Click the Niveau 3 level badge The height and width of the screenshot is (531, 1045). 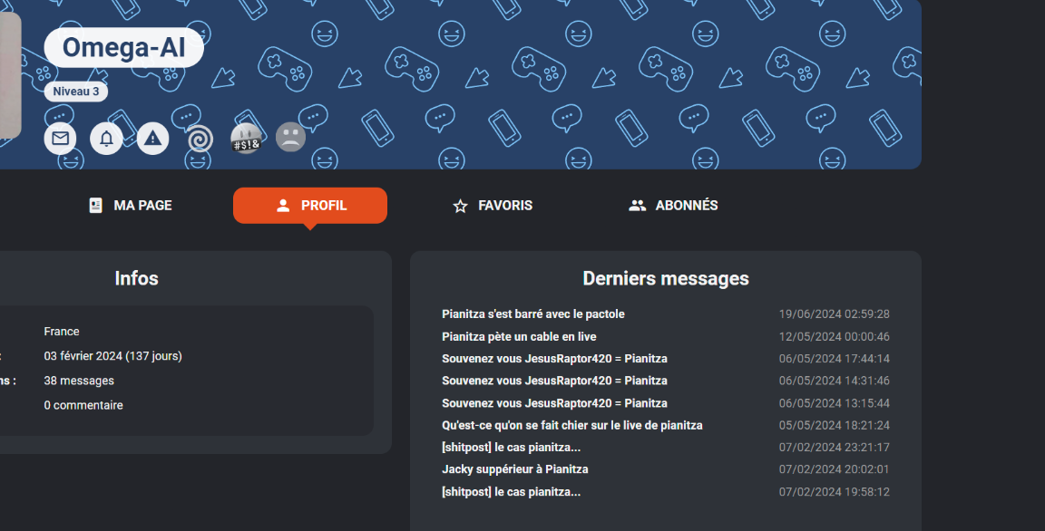click(x=76, y=92)
